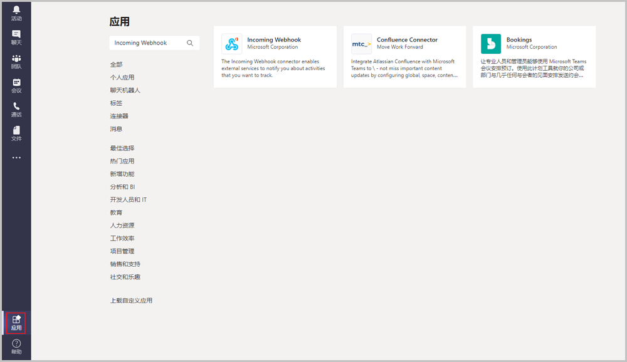This screenshot has height=362, width=627.
Task: Open the Confluence Connector app card
Action: (404, 56)
